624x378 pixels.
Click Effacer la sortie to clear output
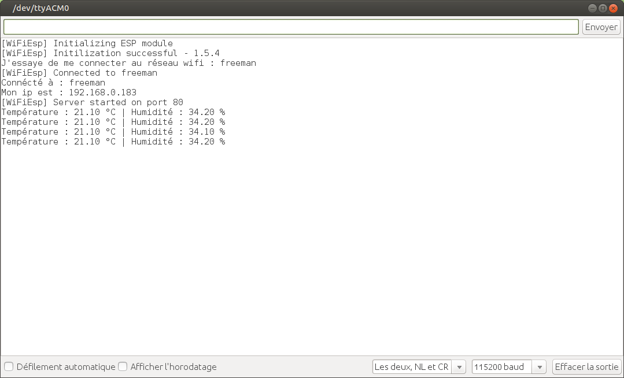coord(586,367)
